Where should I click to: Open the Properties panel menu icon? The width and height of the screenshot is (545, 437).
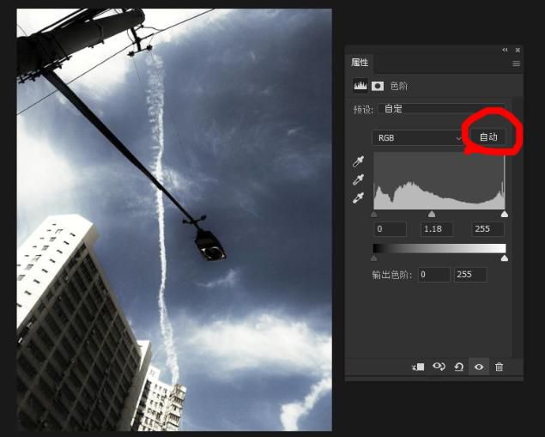516,64
